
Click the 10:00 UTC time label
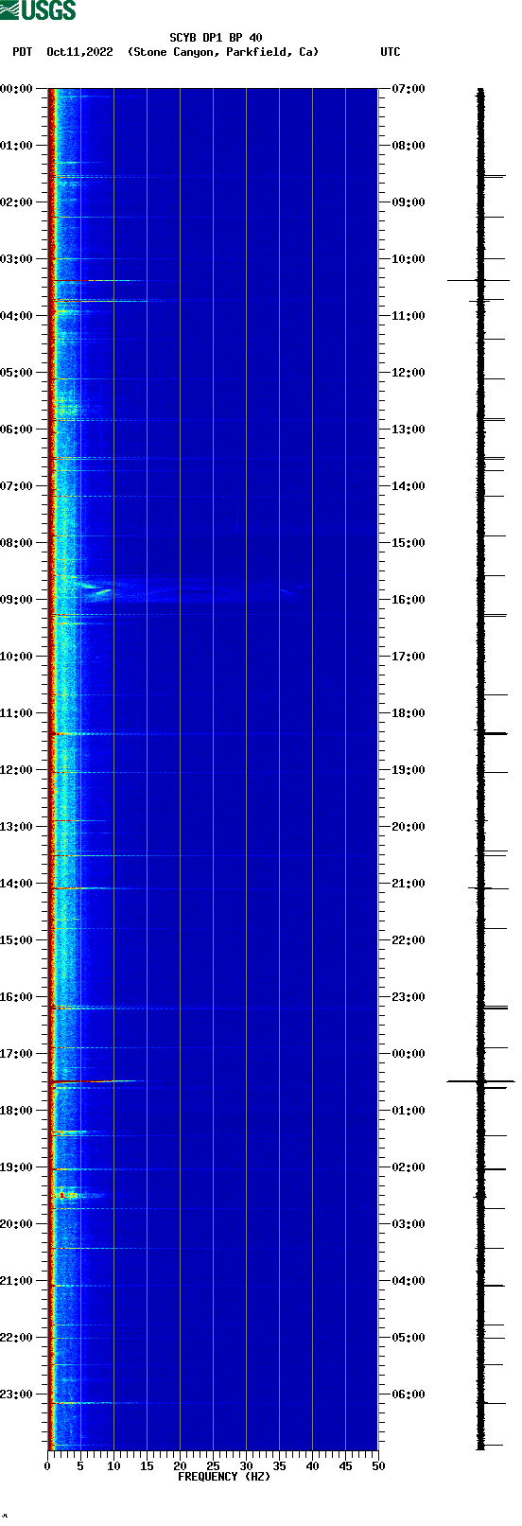pyautogui.click(x=409, y=259)
